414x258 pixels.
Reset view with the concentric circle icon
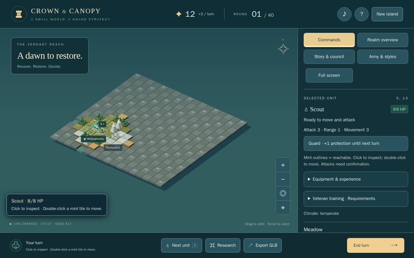pyautogui.click(x=283, y=193)
